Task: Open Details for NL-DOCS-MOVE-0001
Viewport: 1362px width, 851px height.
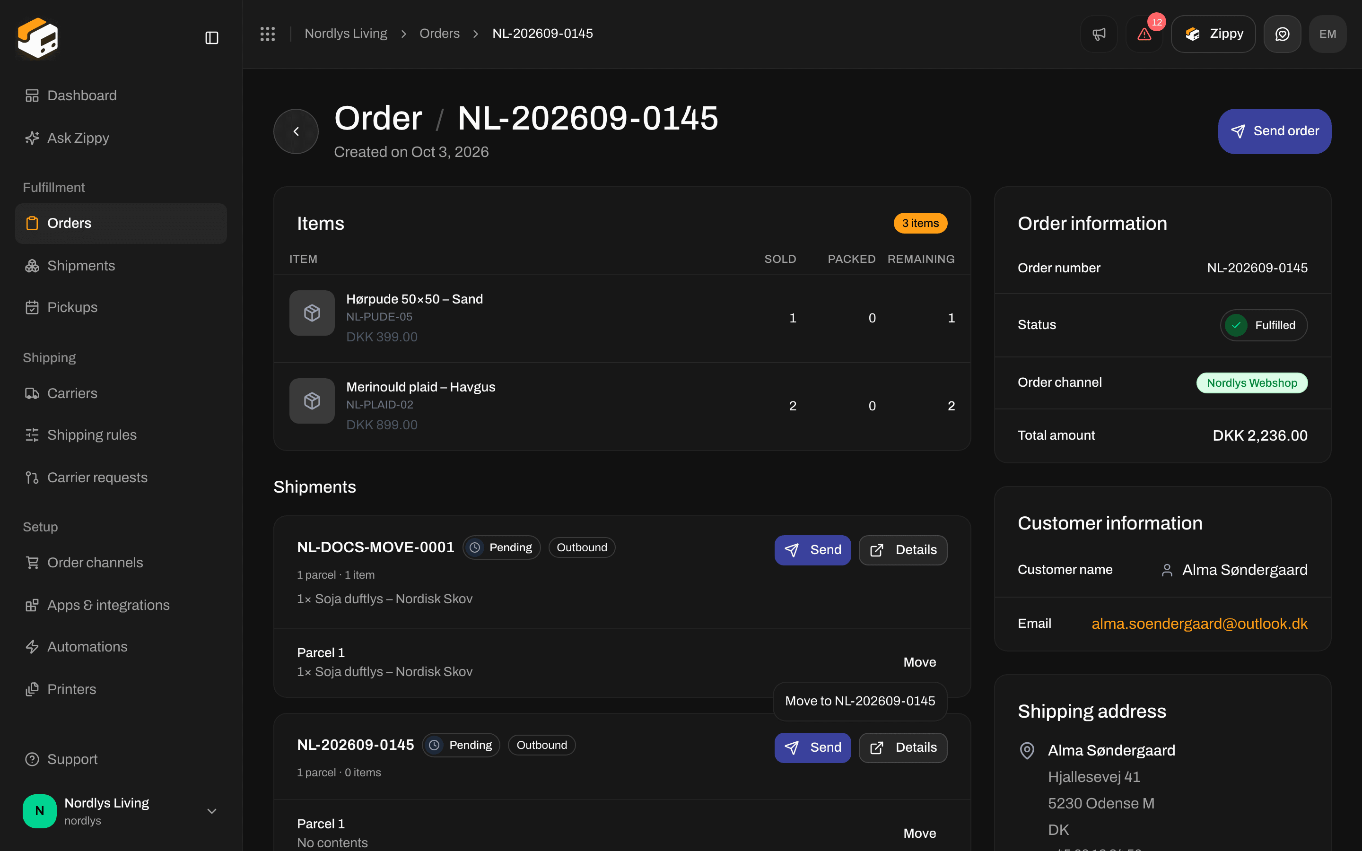Action: [903, 550]
